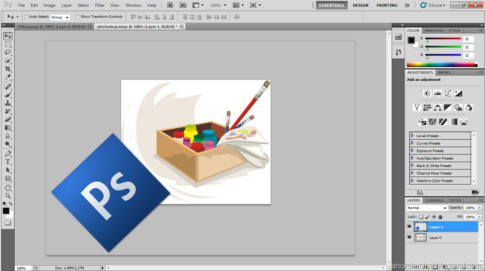Viewport: 485px width, 271px height.
Task: Select the Blur tool
Action: (8, 136)
